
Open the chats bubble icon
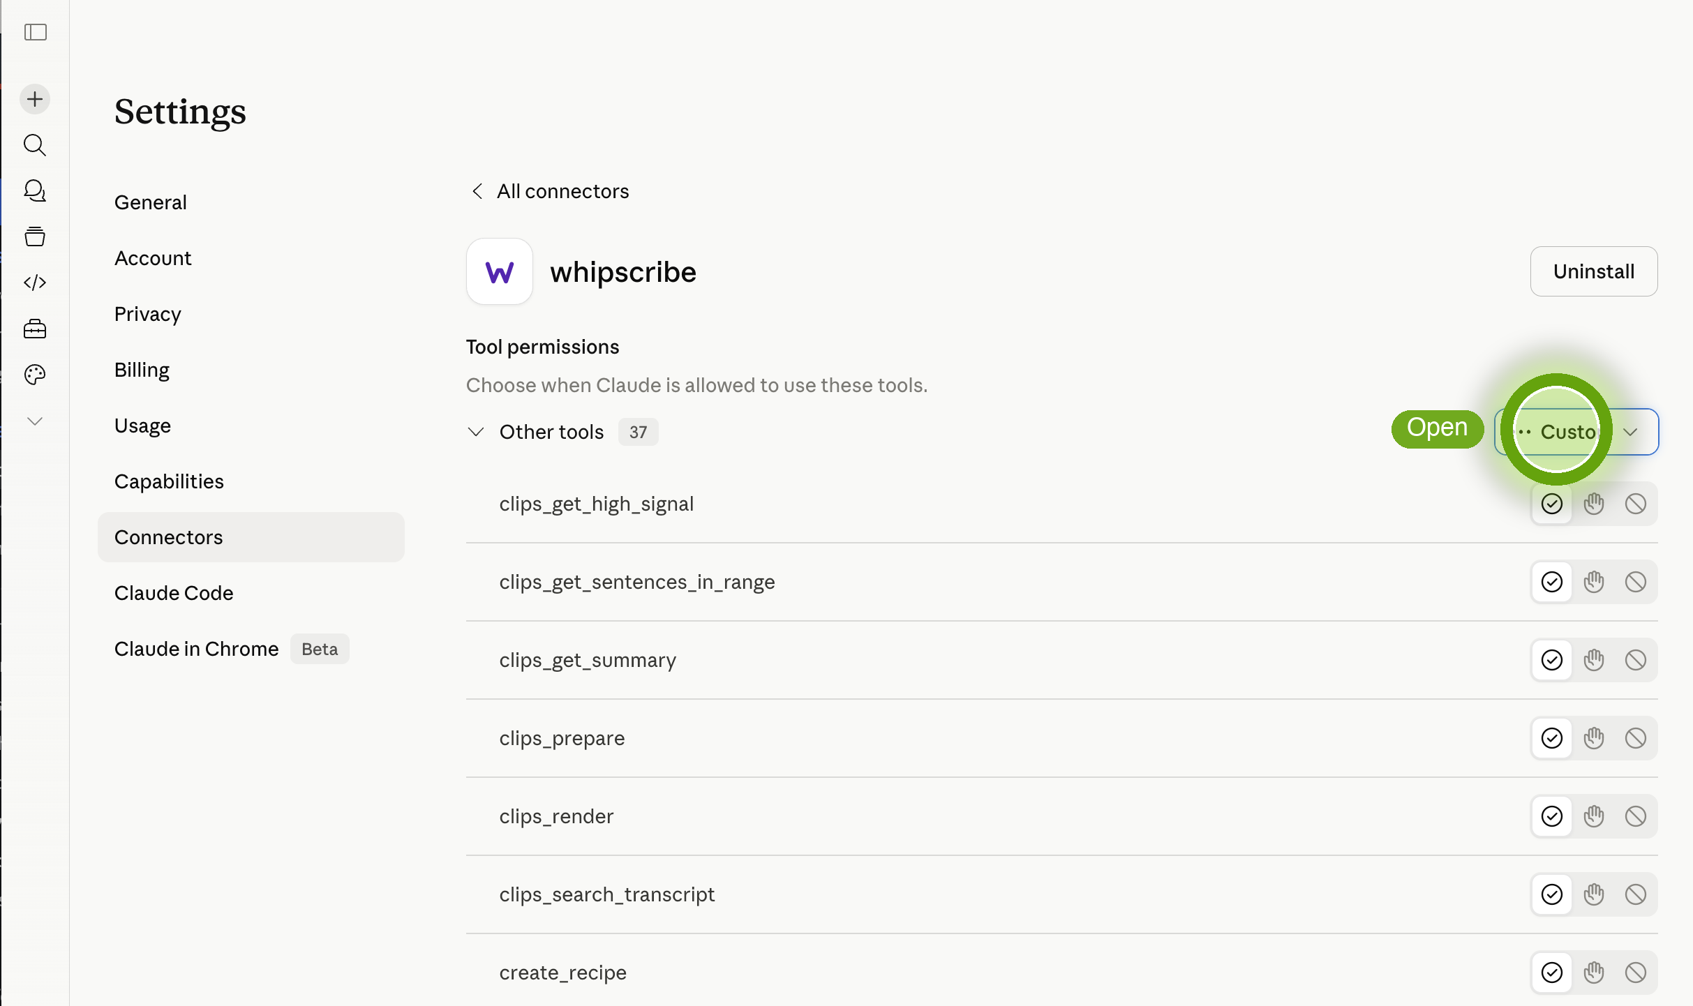(35, 191)
